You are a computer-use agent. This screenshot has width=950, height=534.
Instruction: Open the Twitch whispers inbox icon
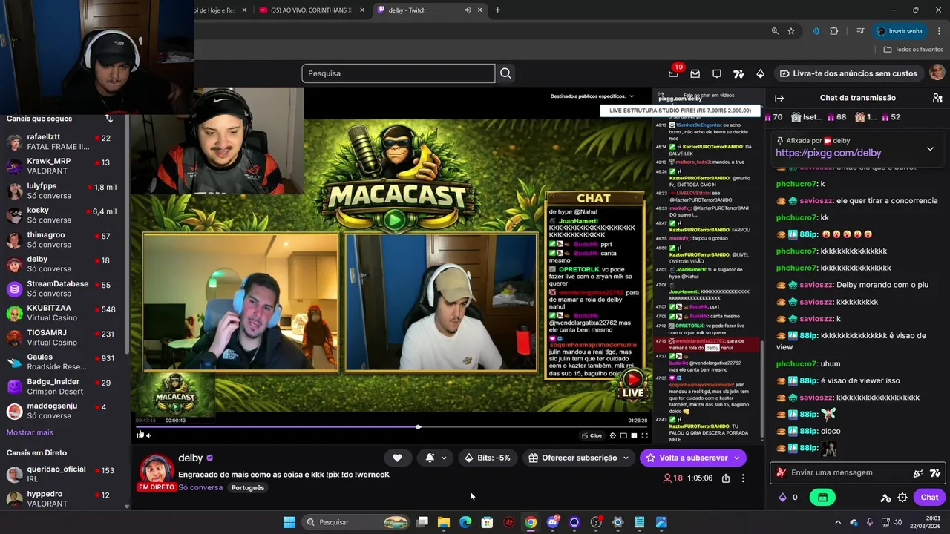[x=695, y=73]
